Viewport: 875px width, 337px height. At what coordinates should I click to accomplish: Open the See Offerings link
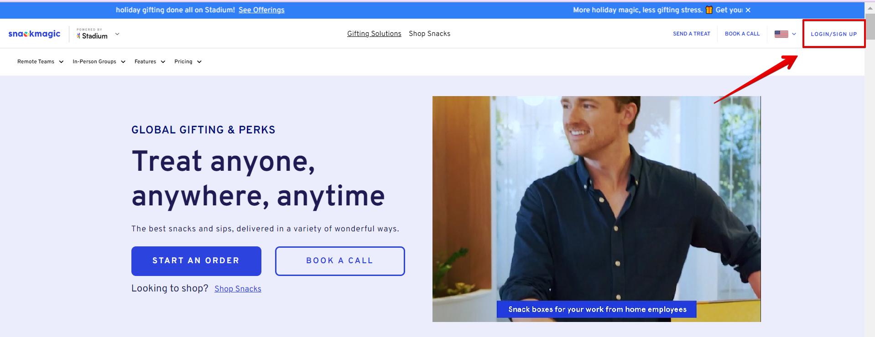(x=261, y=10)
